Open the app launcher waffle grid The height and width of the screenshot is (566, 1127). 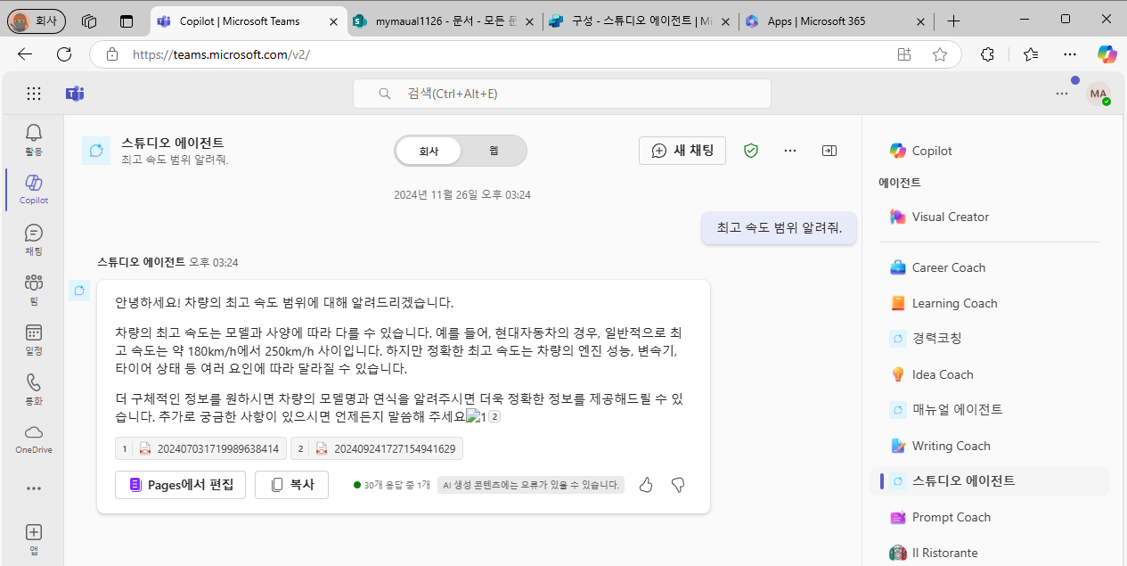[34, 94]
